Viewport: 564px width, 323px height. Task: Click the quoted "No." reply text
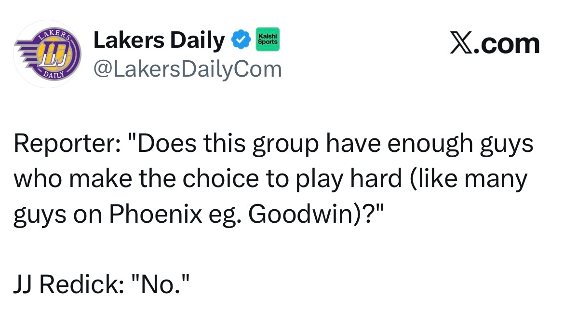(x=160, y=283)
